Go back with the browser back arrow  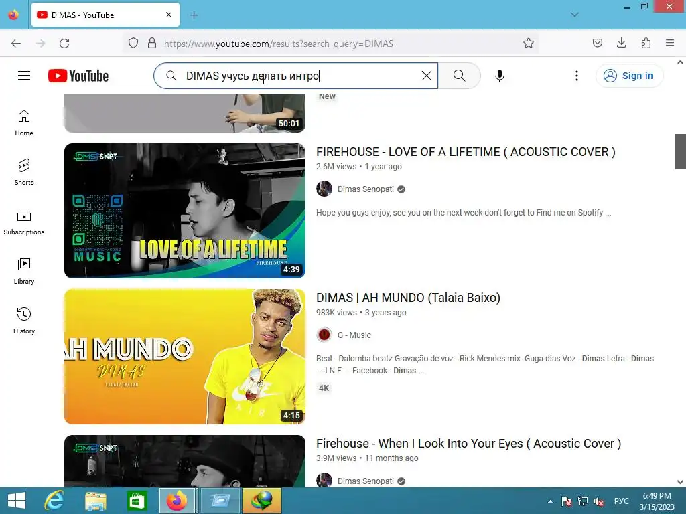[x=16, y=44]
